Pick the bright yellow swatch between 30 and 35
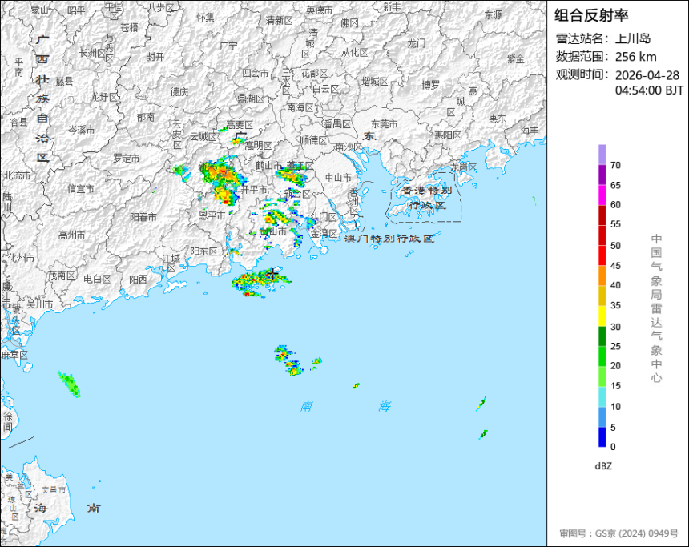Screen dimensions: 689x547 point(602,316)
